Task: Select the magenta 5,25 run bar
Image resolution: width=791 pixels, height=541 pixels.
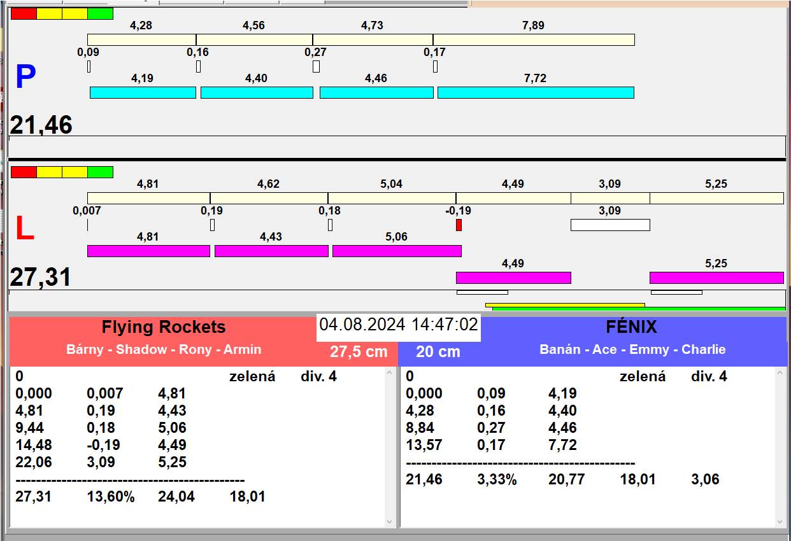Action: point(716,278)
